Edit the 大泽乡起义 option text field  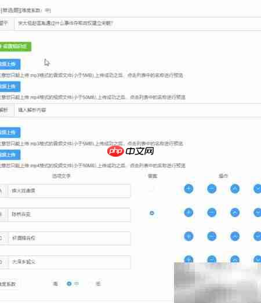[x=69, y=262]
